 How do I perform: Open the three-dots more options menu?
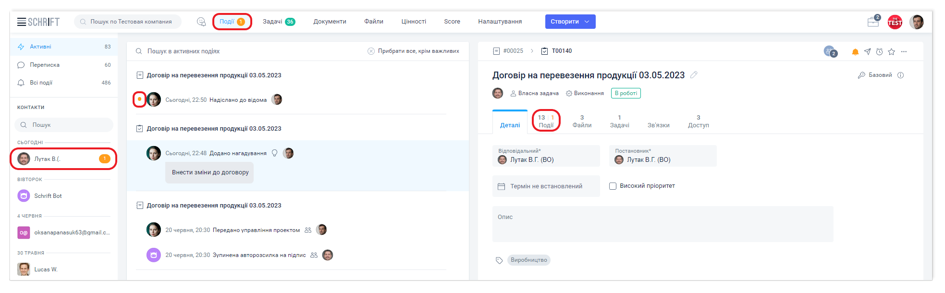pos(904,52)
